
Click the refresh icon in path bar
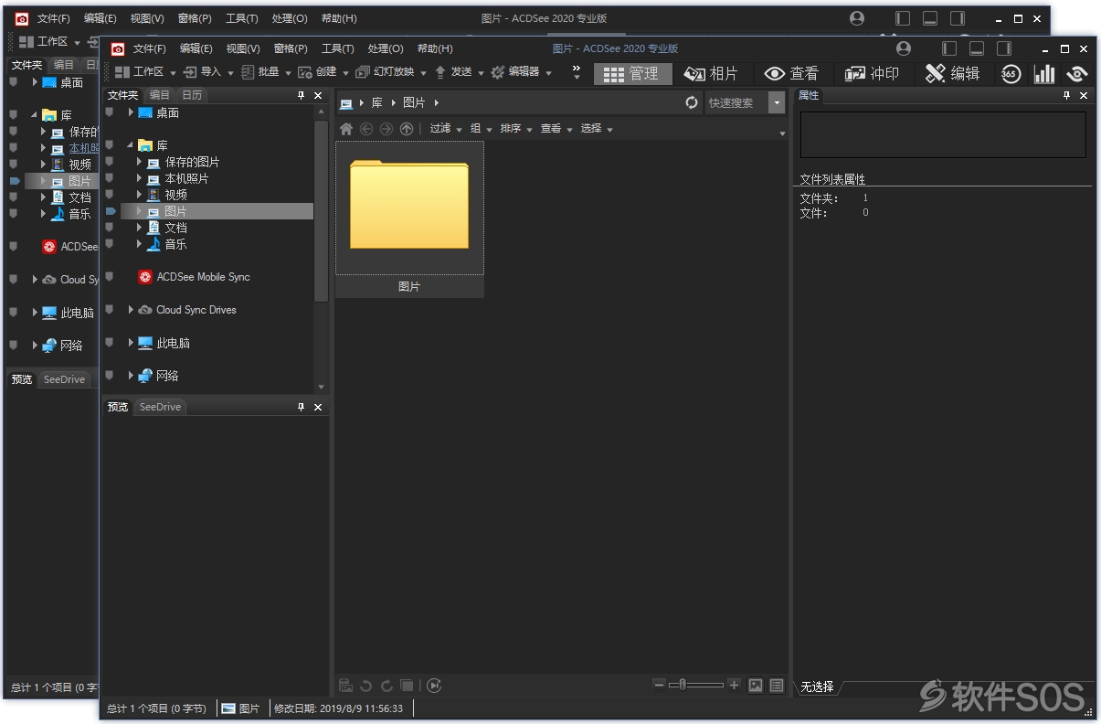coord(692,102)
